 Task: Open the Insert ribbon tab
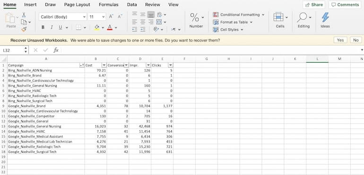[30, 5]
